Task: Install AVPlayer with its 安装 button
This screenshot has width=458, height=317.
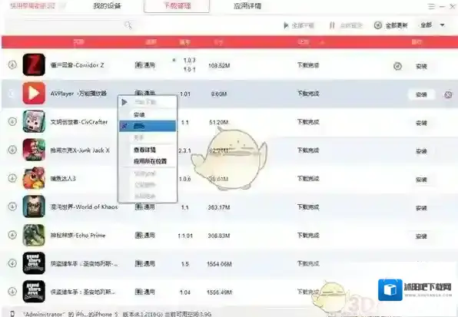Action: [421, 94]
